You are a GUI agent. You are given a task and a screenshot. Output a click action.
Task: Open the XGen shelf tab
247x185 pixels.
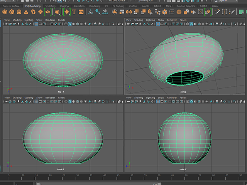click(x=215, y=6)
